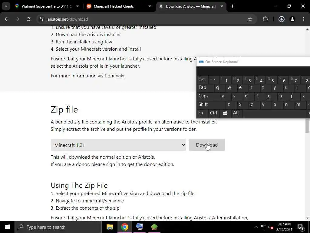
Task: Open the wiki link
Action: [120, 76]
